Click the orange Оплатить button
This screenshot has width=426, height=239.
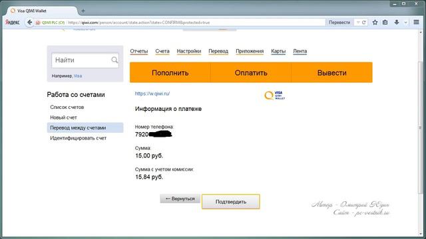(251, 72)
